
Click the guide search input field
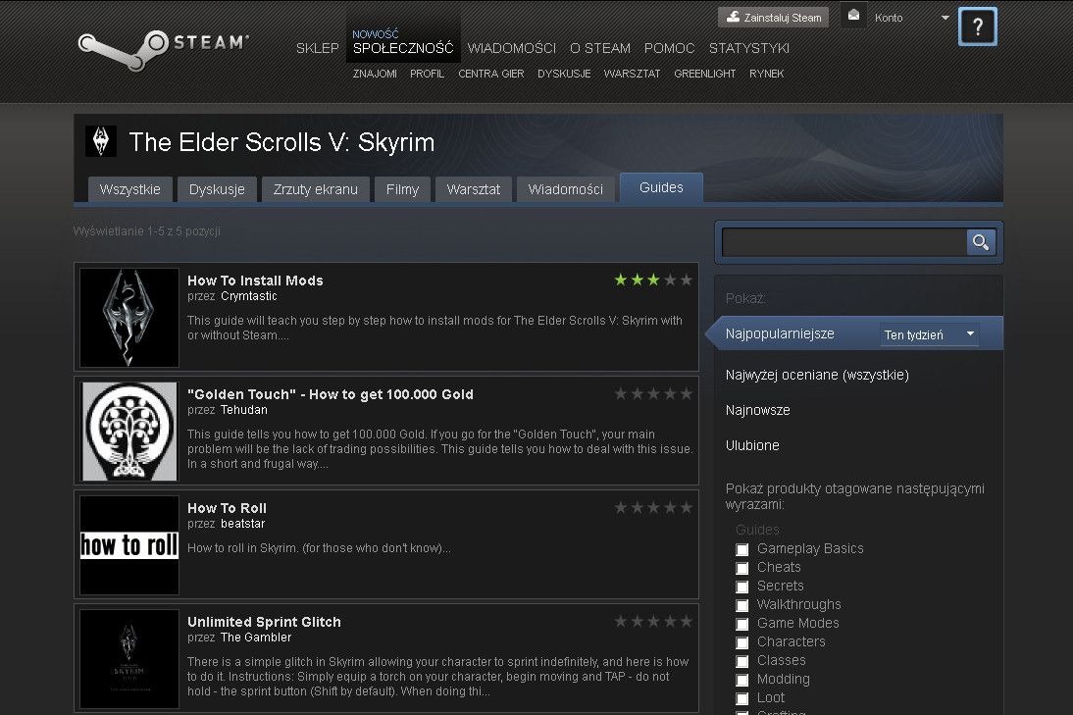[x=843, y=242]
